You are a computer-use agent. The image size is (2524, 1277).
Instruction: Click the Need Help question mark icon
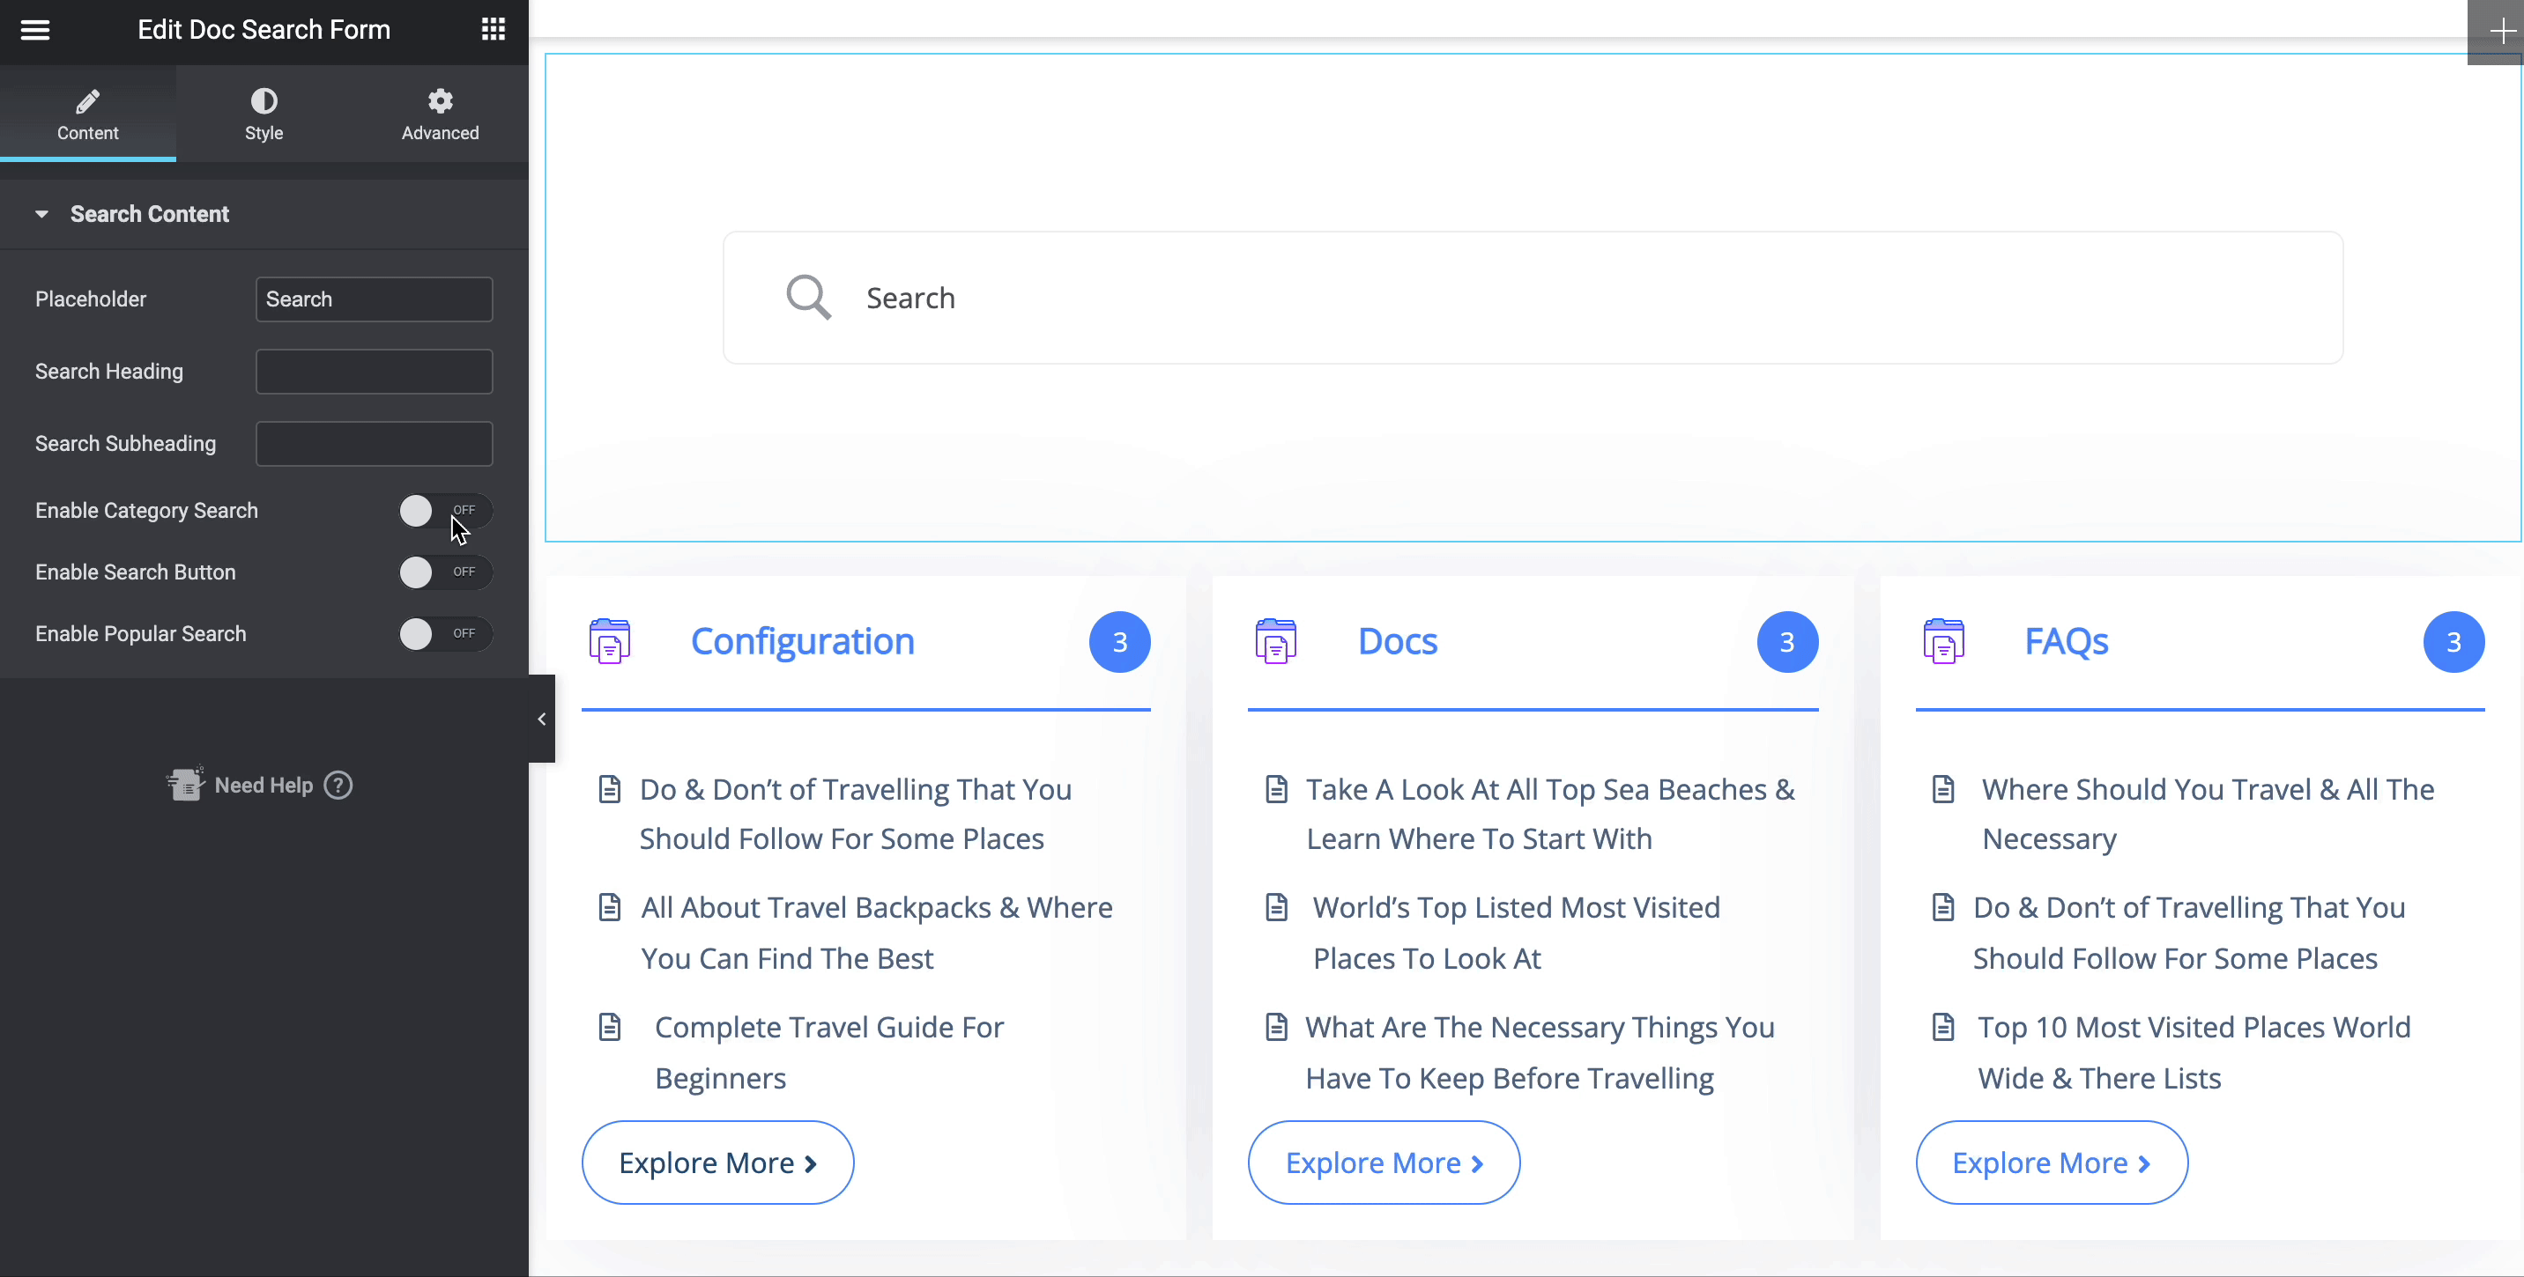pos(338,786)
